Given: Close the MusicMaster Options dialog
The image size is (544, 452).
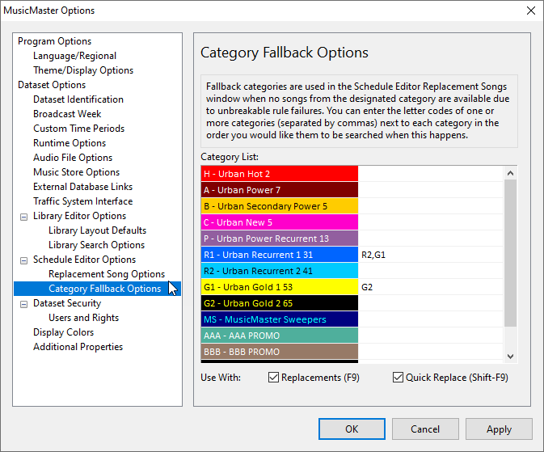Looking at the screenshot, I should [x=530, y=11].
